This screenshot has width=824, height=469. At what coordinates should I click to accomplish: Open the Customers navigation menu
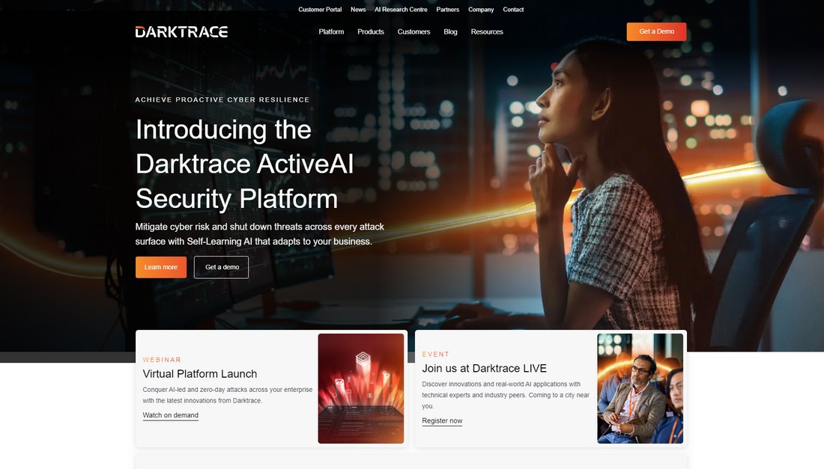(x=413, y=31)
